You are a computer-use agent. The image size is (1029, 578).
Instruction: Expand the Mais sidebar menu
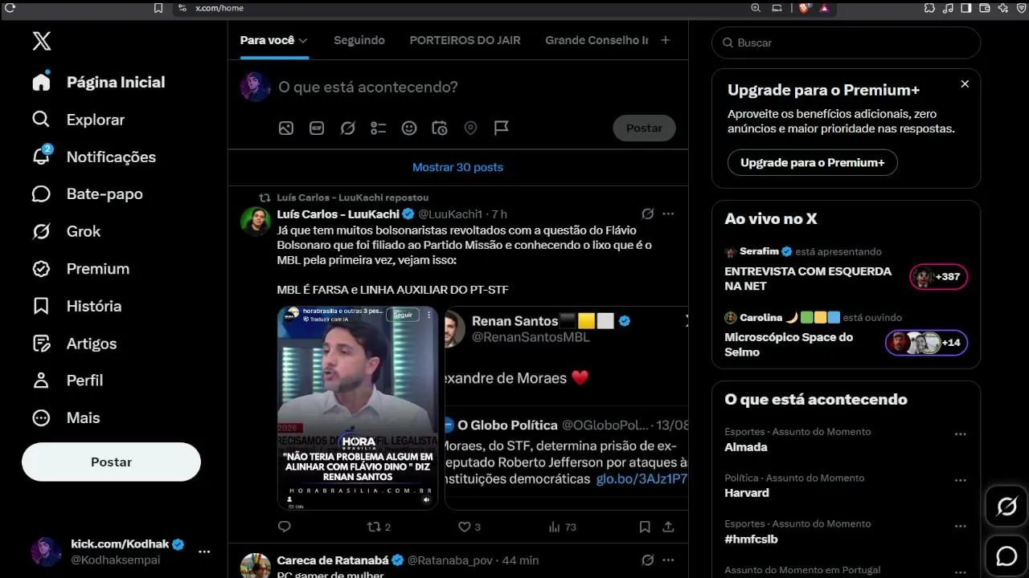(x=66, y=417)
